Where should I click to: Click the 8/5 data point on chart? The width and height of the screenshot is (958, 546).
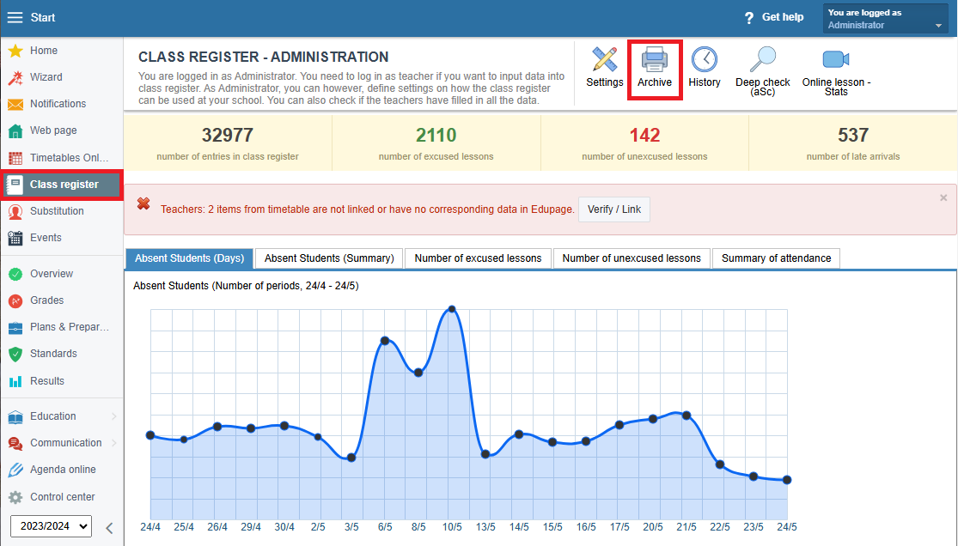418,373
